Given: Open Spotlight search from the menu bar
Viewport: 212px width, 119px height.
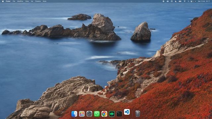Looking at the screenshot, I should (188, 1).
